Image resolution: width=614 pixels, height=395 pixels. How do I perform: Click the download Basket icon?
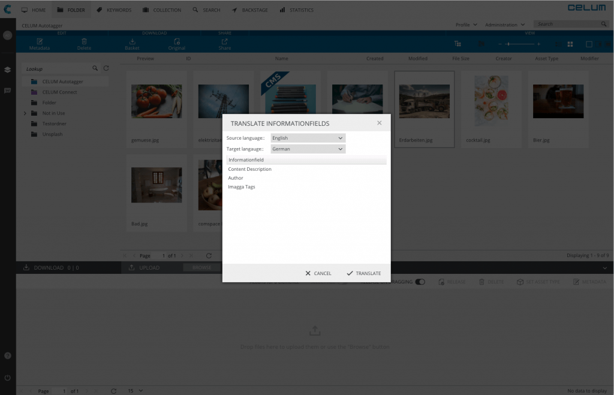point(132,42)
